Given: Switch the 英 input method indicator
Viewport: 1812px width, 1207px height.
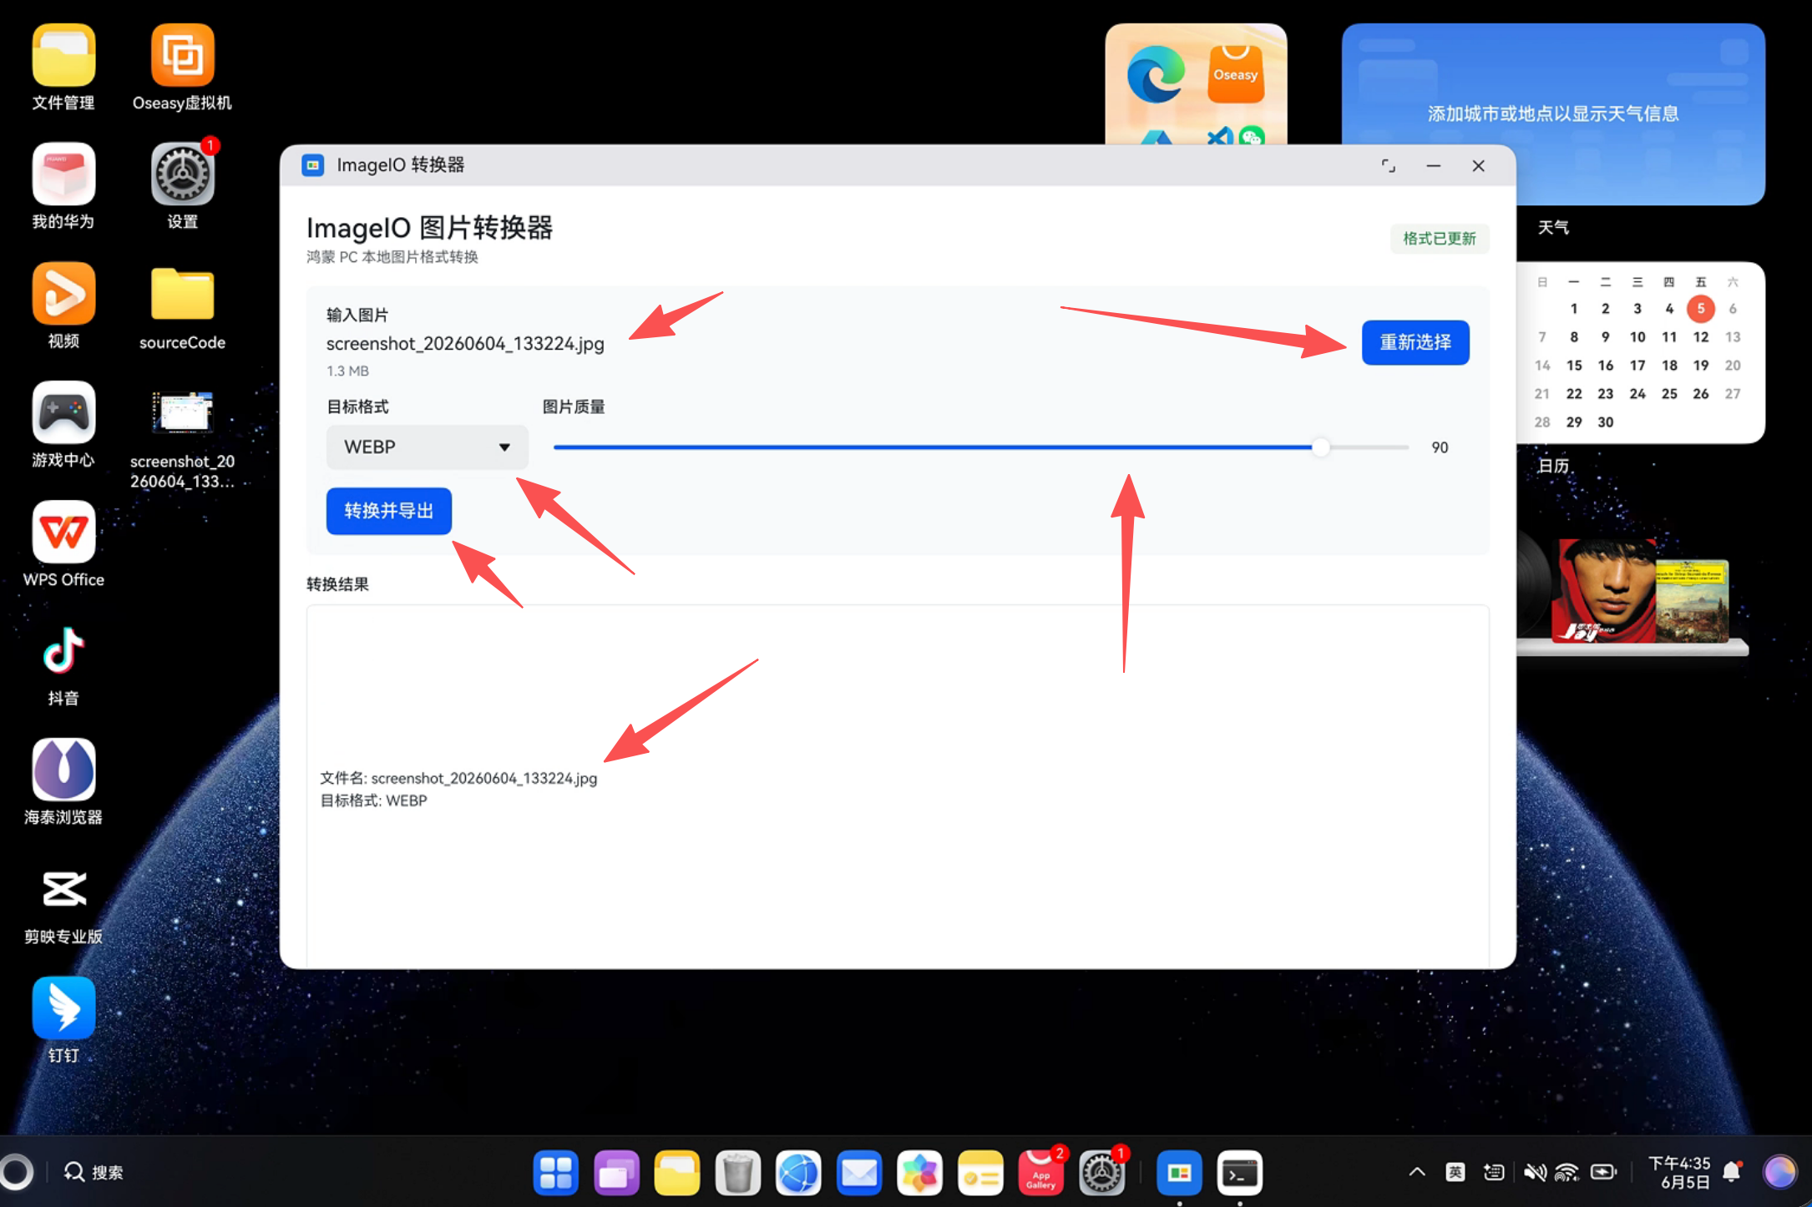Looking at the screenshot, I should pyautogui.click(x=1455, y=1172).
